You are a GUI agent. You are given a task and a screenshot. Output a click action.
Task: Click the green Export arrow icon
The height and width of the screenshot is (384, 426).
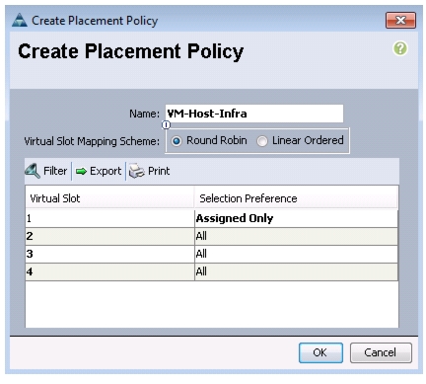pos(81,171)
